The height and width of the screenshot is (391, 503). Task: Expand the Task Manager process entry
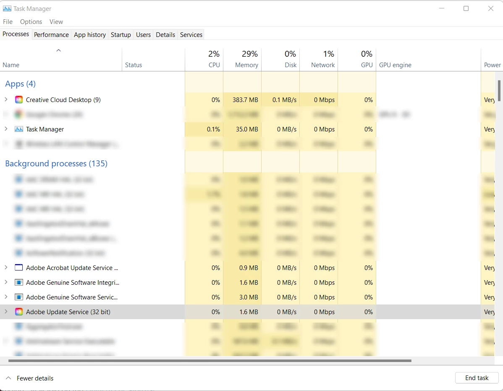tap(6, 129)
